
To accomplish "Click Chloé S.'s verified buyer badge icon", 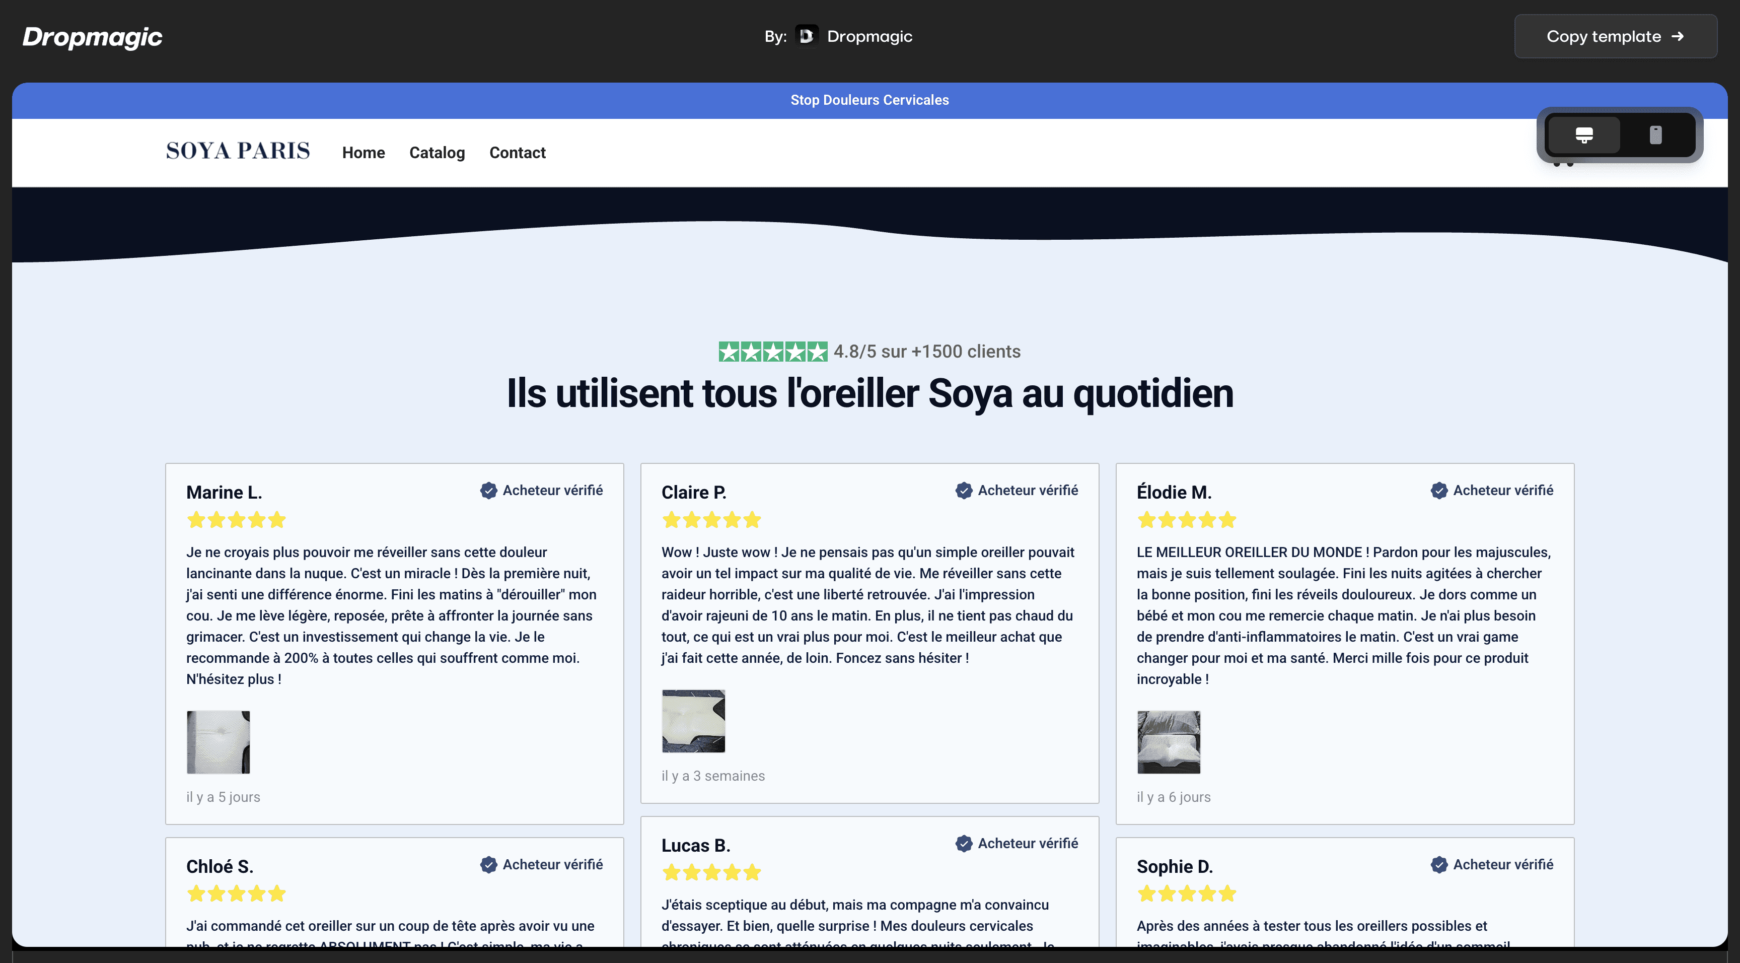I will pos(488,864).
